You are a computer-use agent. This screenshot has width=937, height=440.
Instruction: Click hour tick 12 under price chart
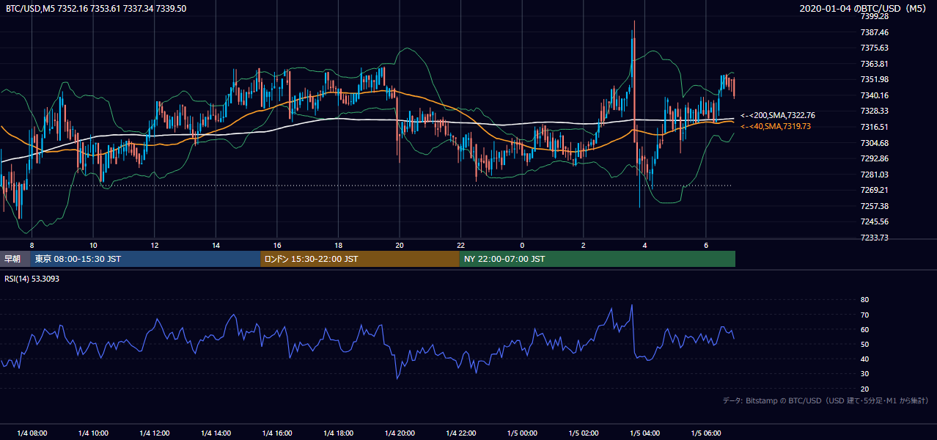point(155,245)
